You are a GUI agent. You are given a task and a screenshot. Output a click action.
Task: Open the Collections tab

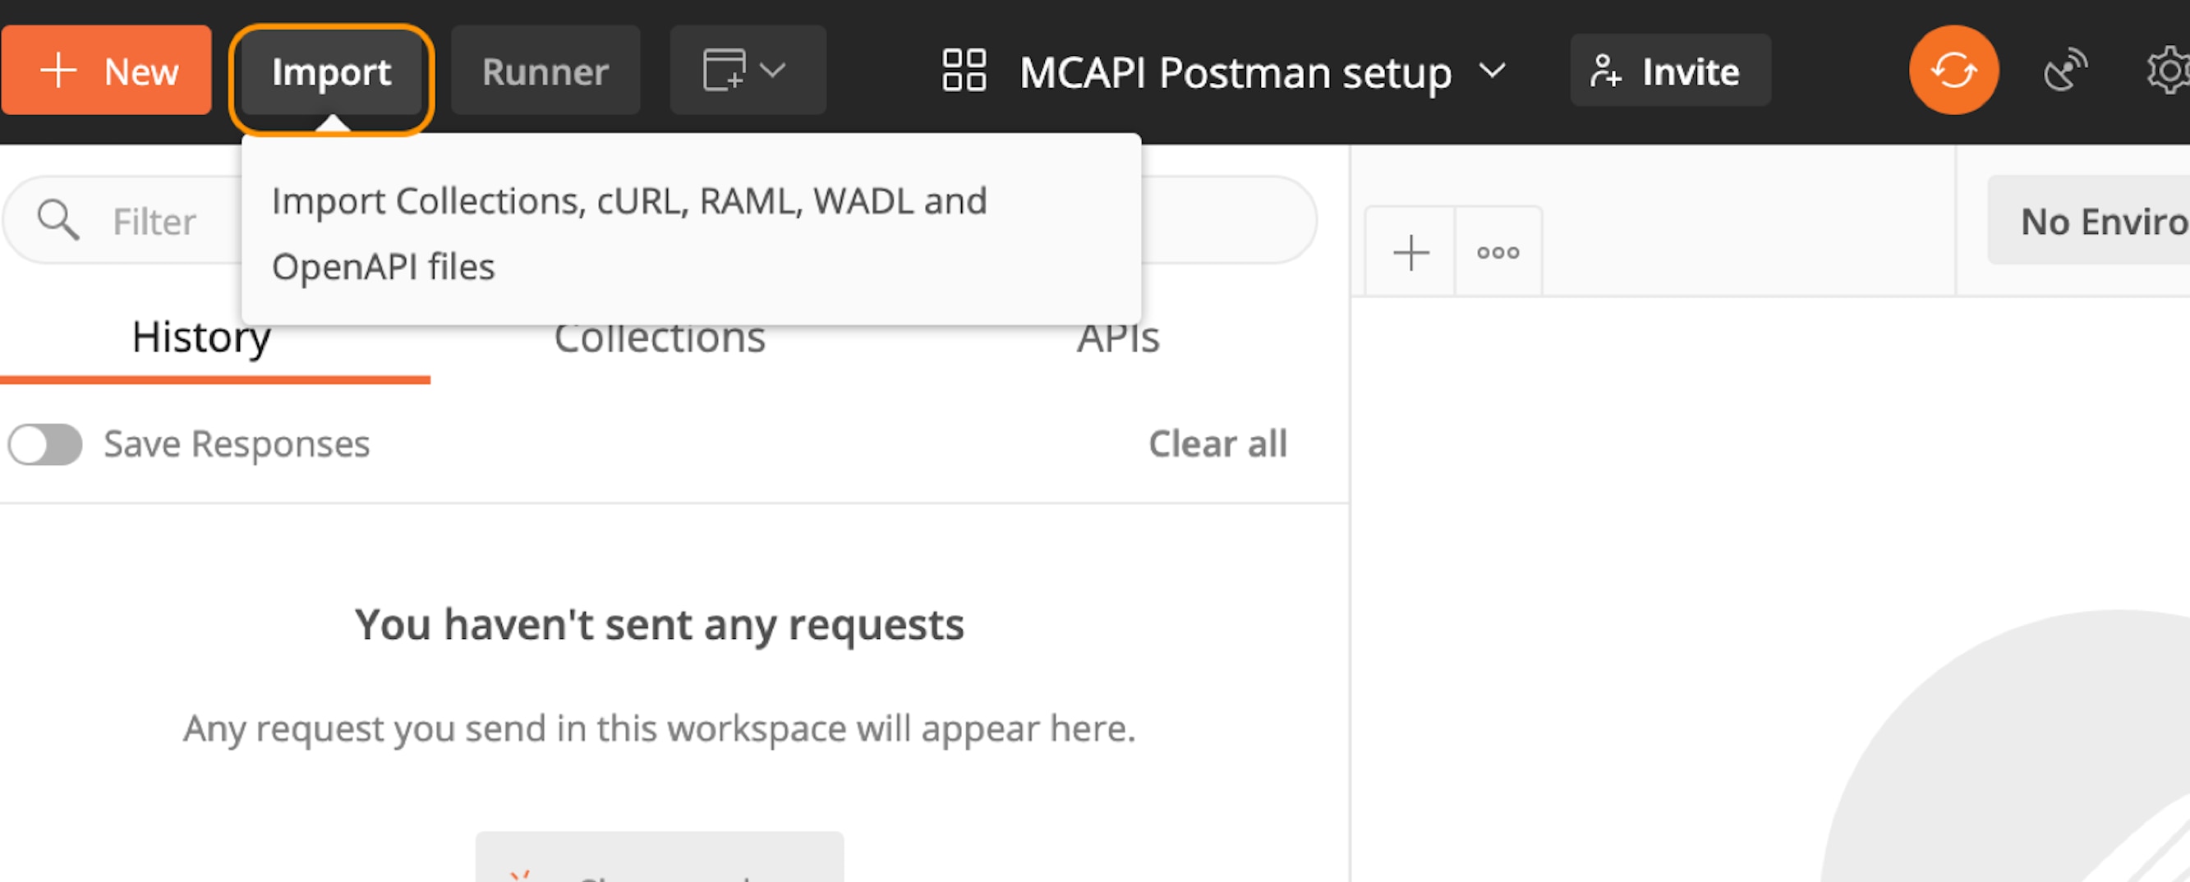[659, 339]
